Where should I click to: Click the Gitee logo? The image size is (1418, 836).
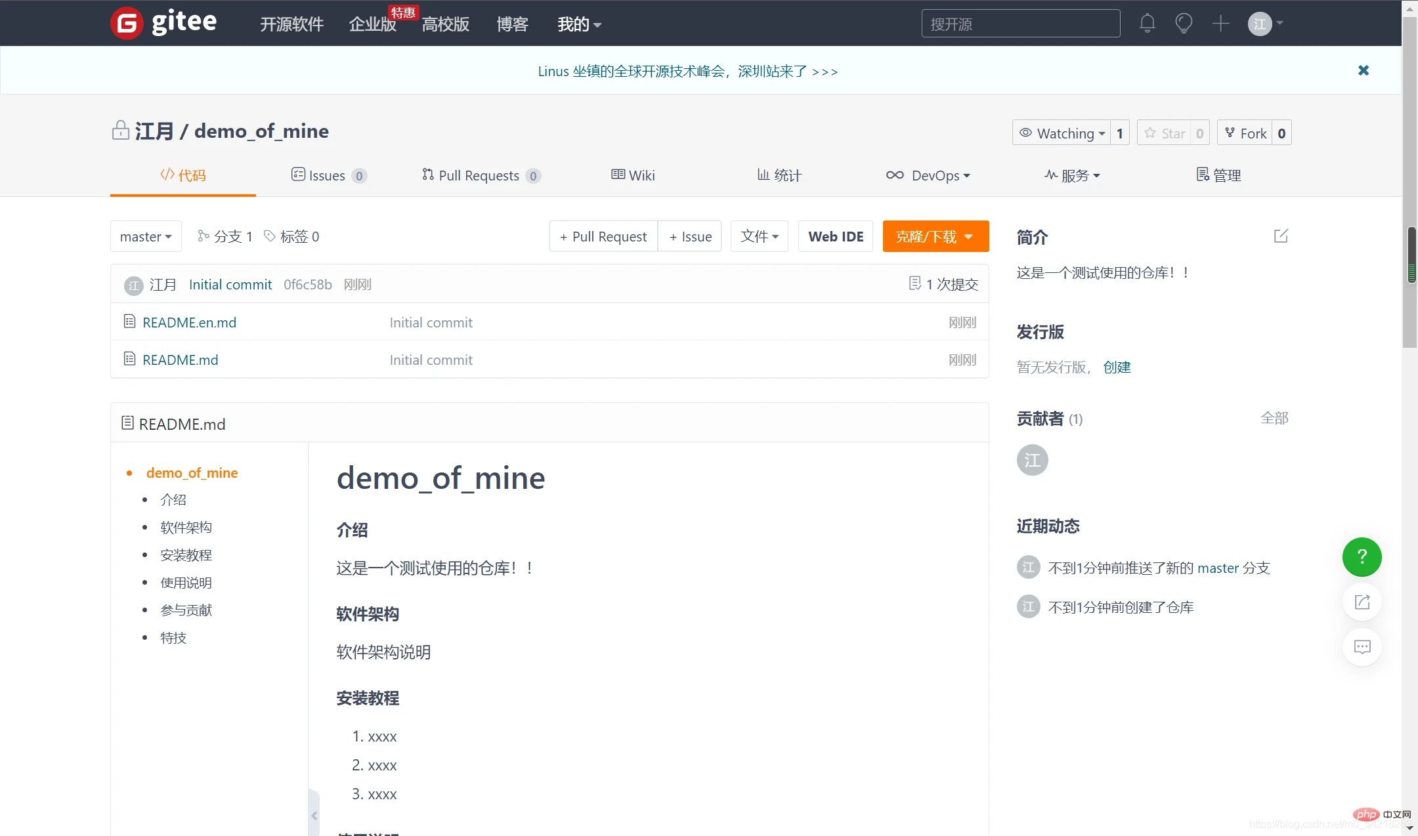pyautogui.click(x=164, y=23)
